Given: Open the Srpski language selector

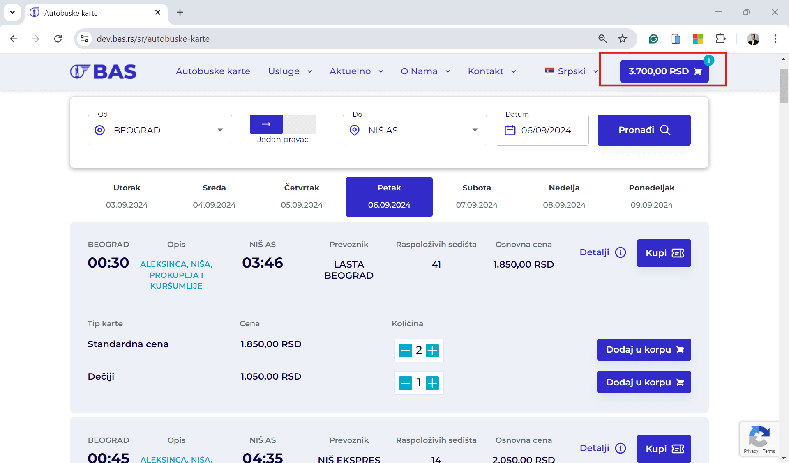Looking at the screenshot, I should point(571,71).
